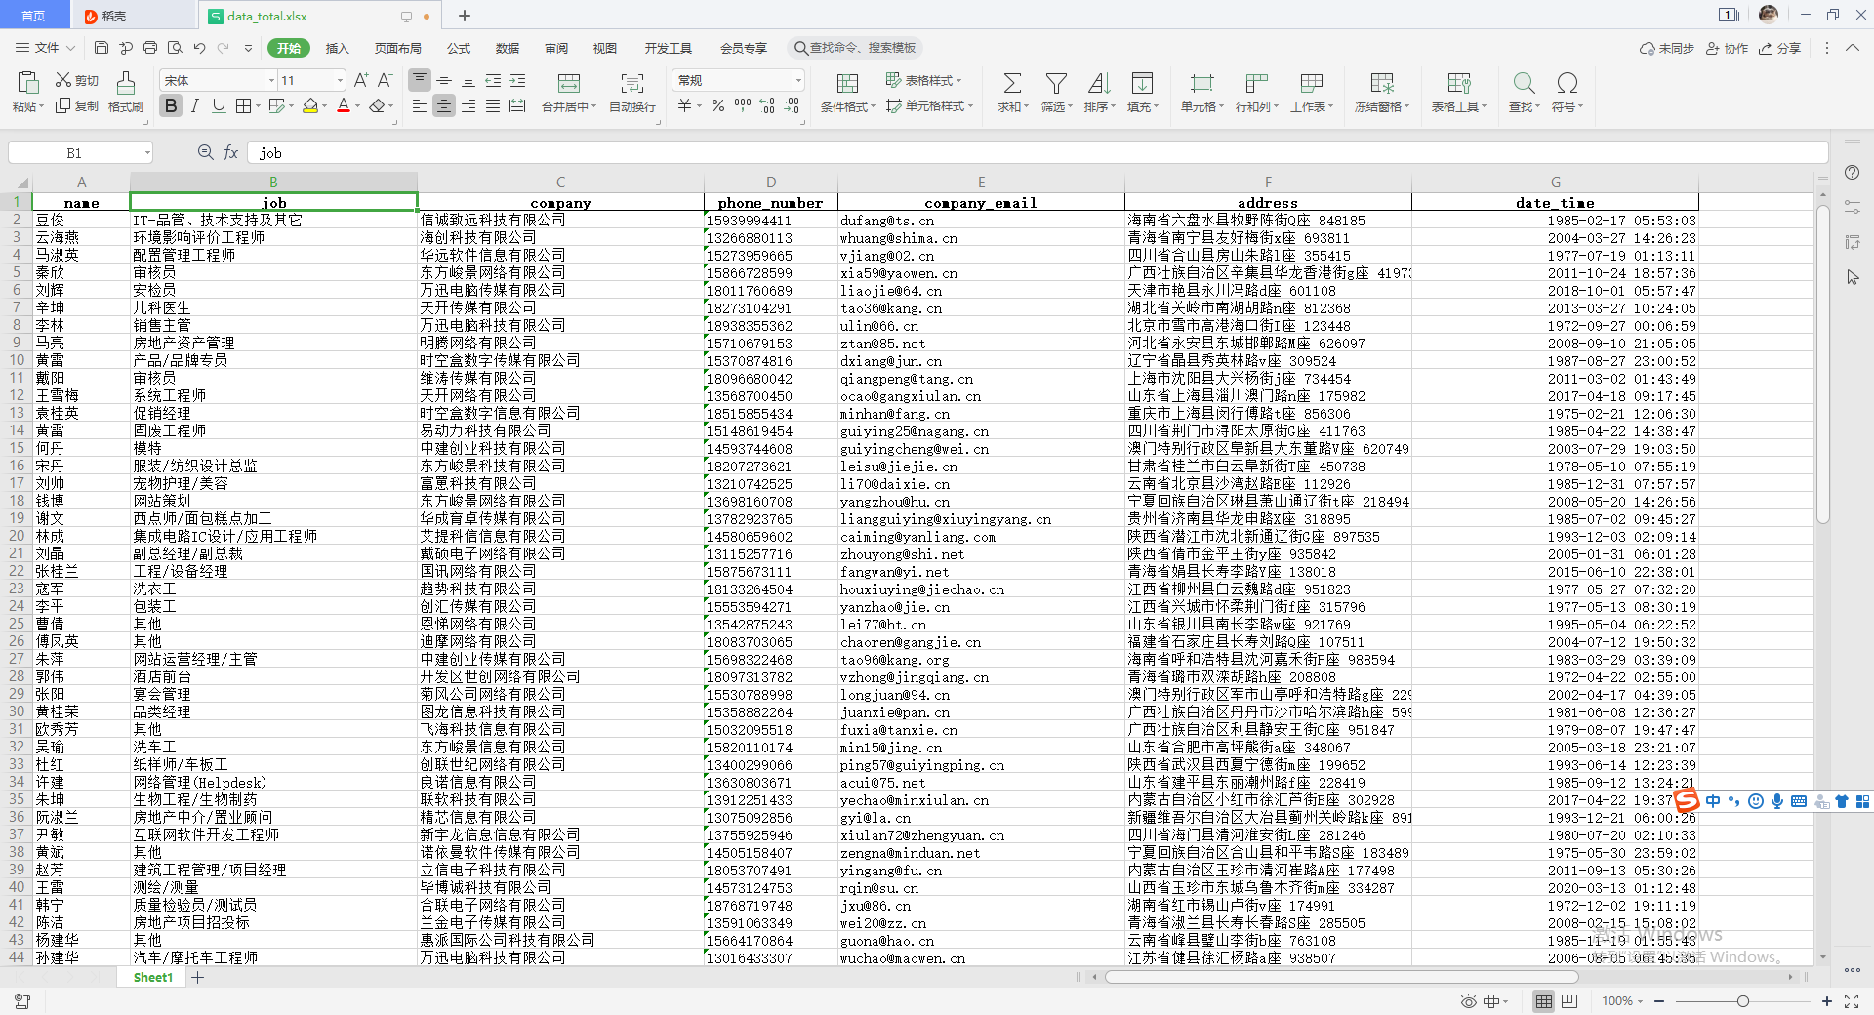Click the 合并居中 (Merge Center) icon
This screenshot has height=1015, width=1874.
(x=569, y=93)
